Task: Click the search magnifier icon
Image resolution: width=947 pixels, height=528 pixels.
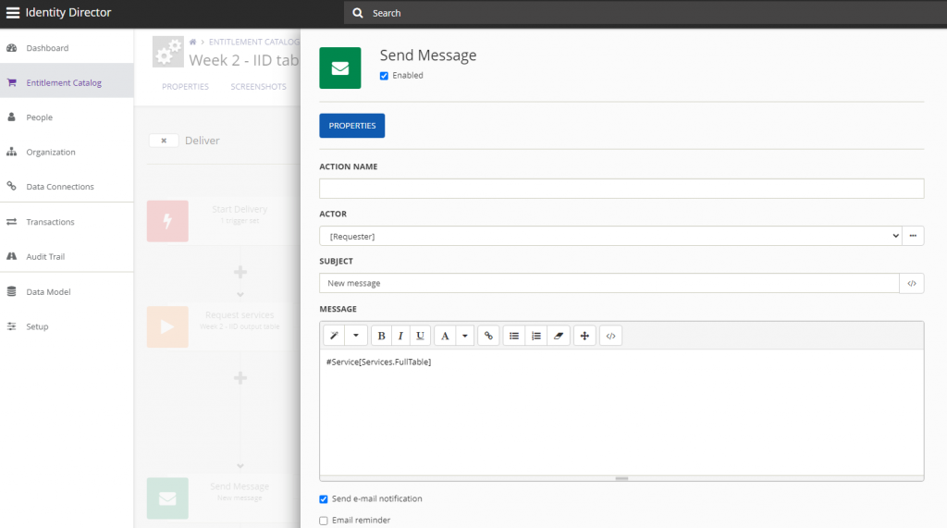Action: click(358, 13)
